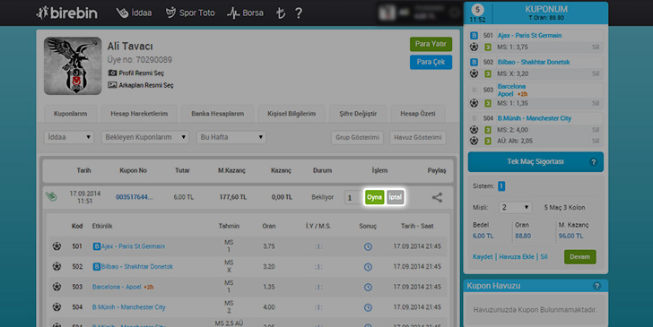The width and height of the screenshot is (653, 327).
Task: Switch to the Şifre Değiştir tab
Action: tap(358, 114)
